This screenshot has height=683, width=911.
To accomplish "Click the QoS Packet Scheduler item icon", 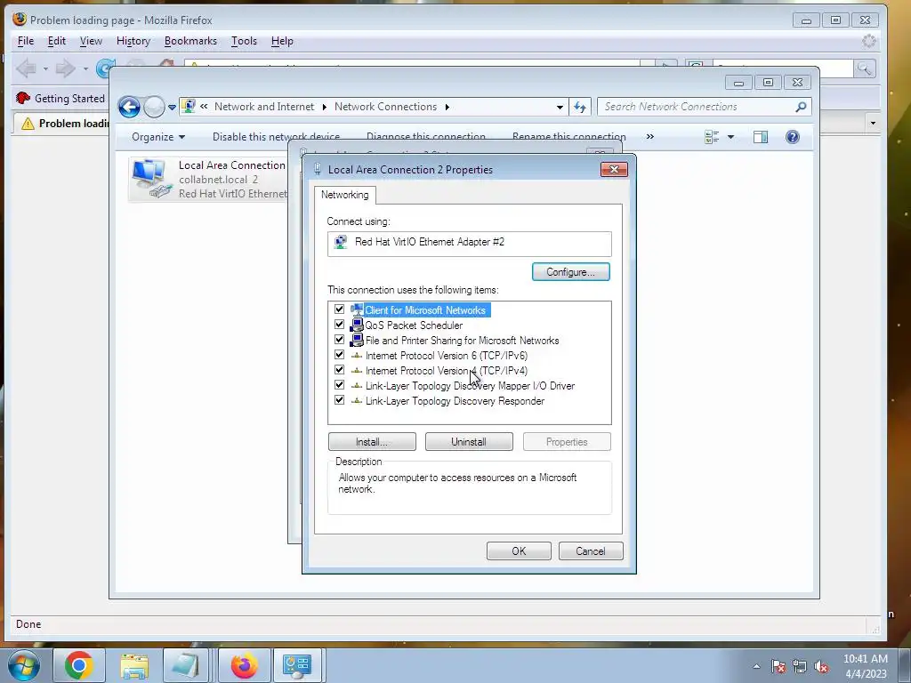I will pos(357,325).
